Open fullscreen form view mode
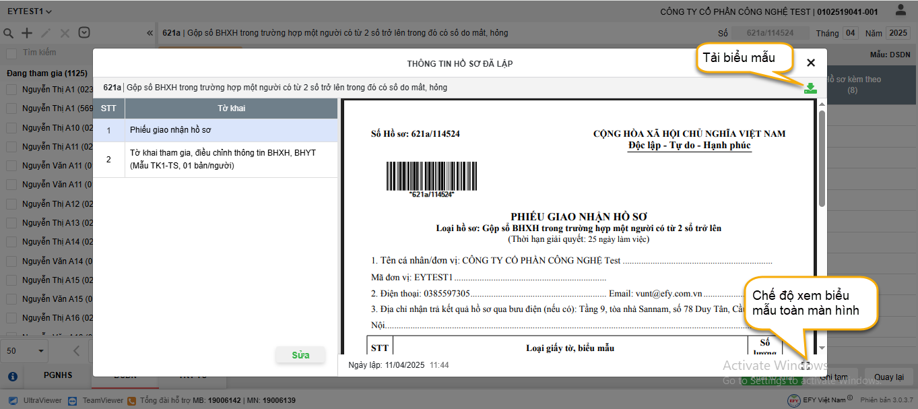The image size is (918, 409). point(806,365)
